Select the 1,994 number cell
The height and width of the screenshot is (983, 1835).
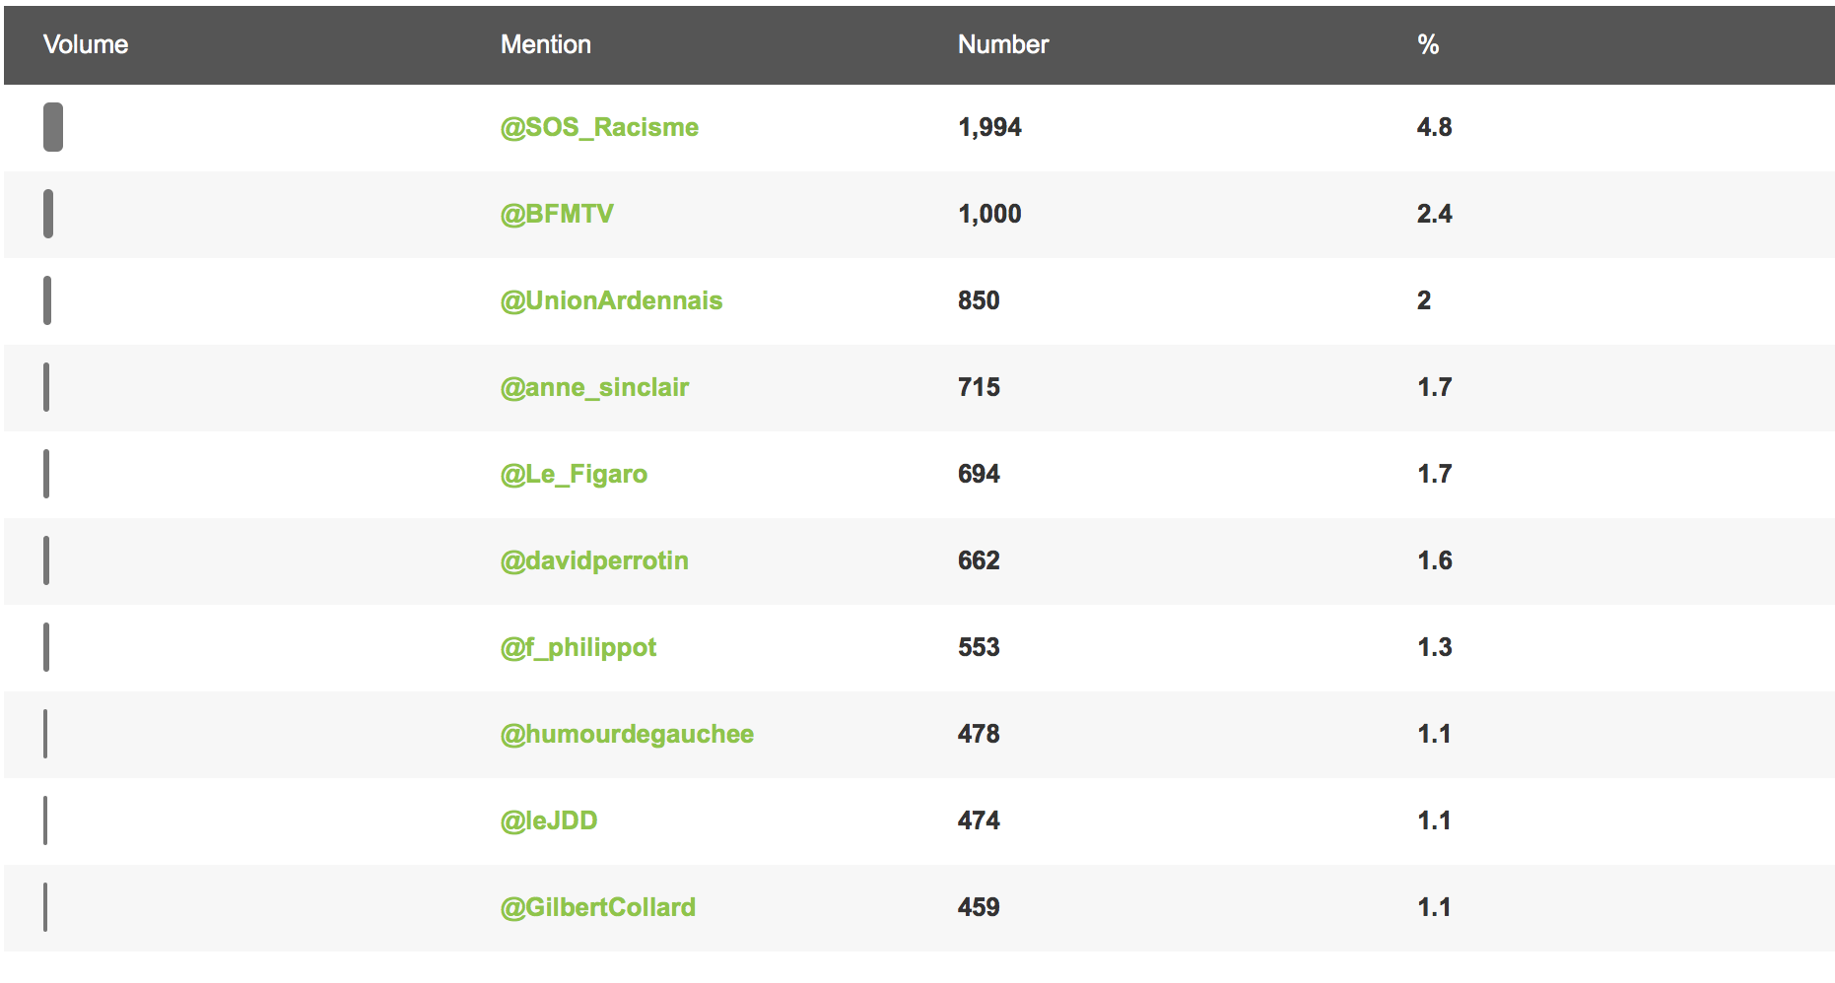point(989,128)
